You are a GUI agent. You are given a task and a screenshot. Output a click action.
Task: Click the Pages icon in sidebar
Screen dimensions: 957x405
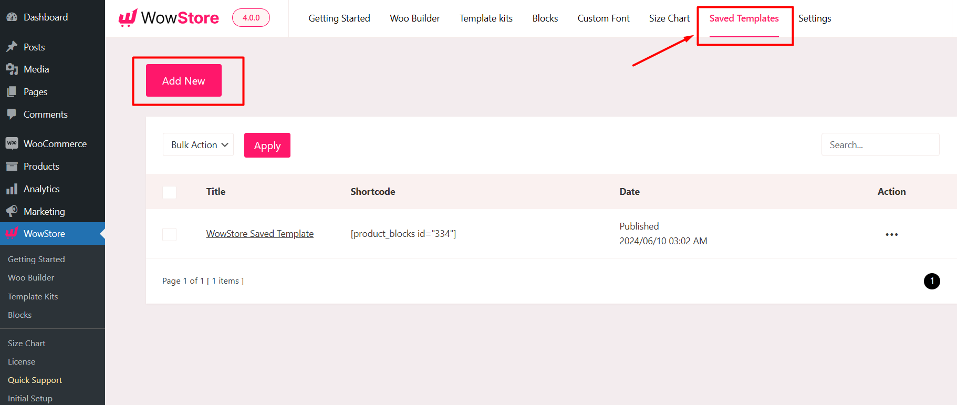(x=12, y=92)
